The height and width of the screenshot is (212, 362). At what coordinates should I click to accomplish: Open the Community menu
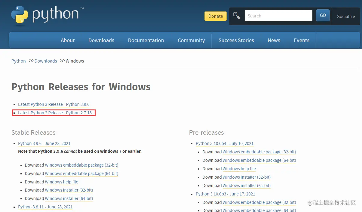click(191, 40)
